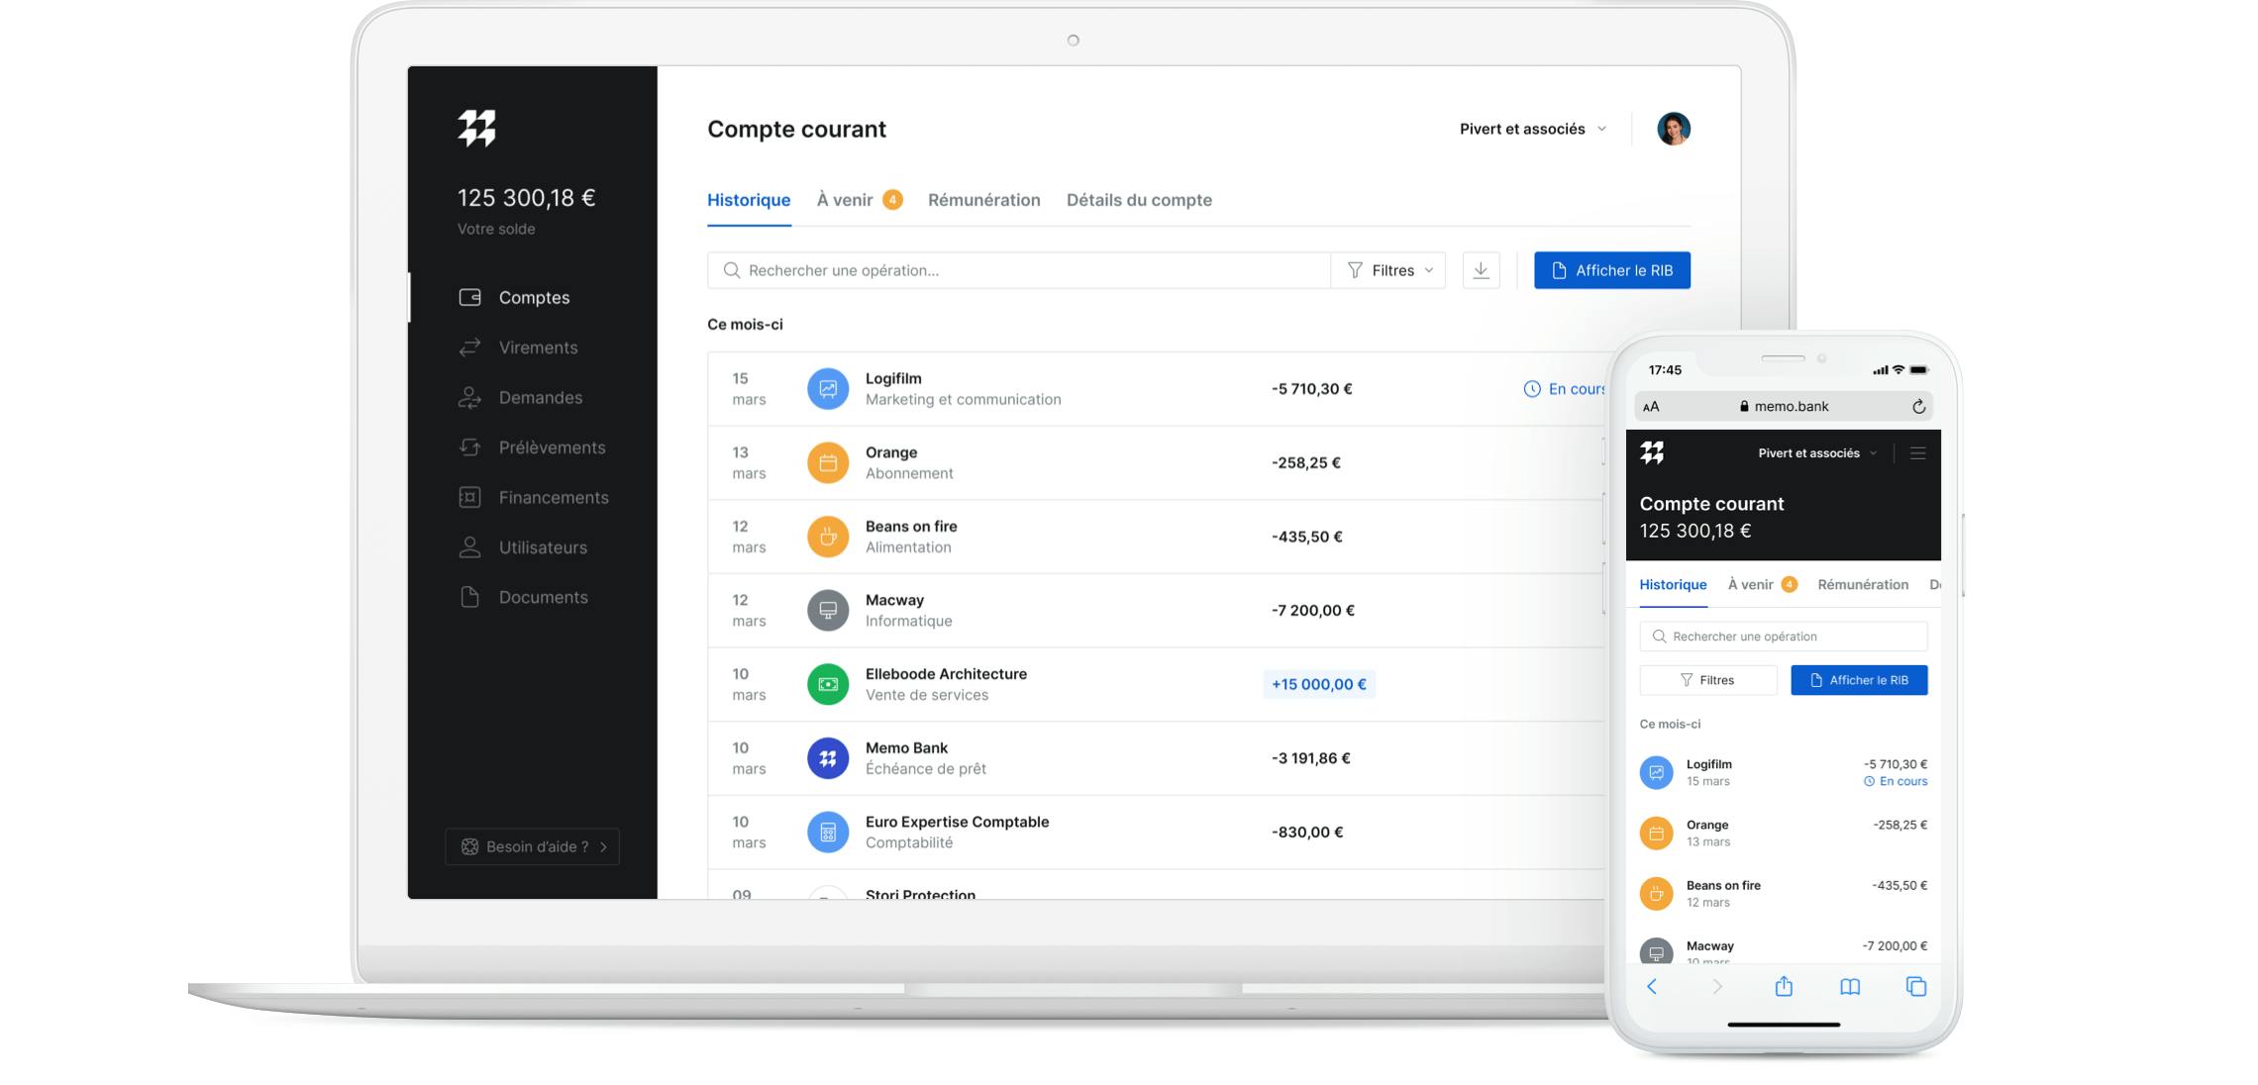Click the Safari back arrow on phone
The image size is (2258, 1085).
[x=1652, y=986]
